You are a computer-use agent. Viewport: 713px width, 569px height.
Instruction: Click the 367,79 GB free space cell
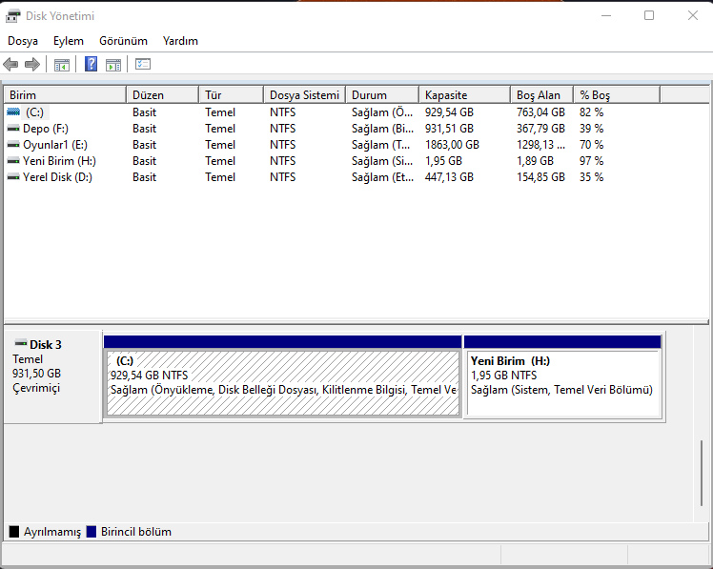coord(540,129)
